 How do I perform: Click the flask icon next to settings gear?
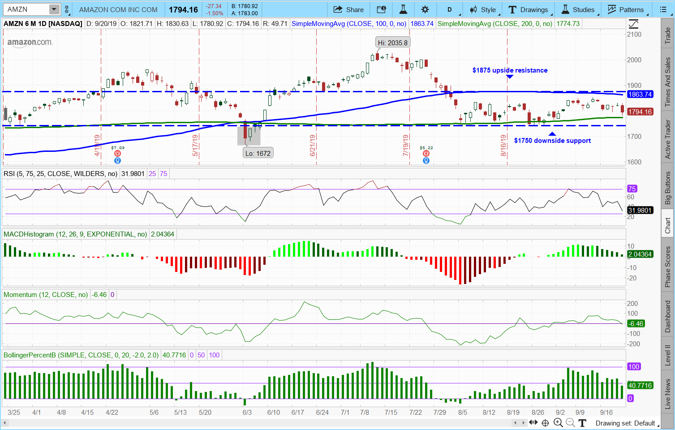tap(403, 9)
